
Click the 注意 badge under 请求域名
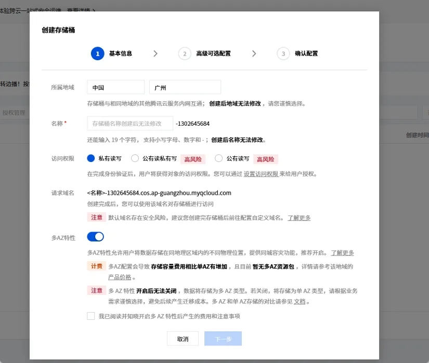pyautogui.click(x=96, y=218)
